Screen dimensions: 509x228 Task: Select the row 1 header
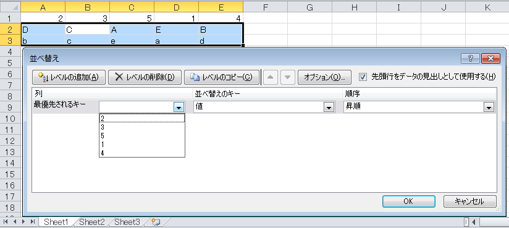[10, 18]
